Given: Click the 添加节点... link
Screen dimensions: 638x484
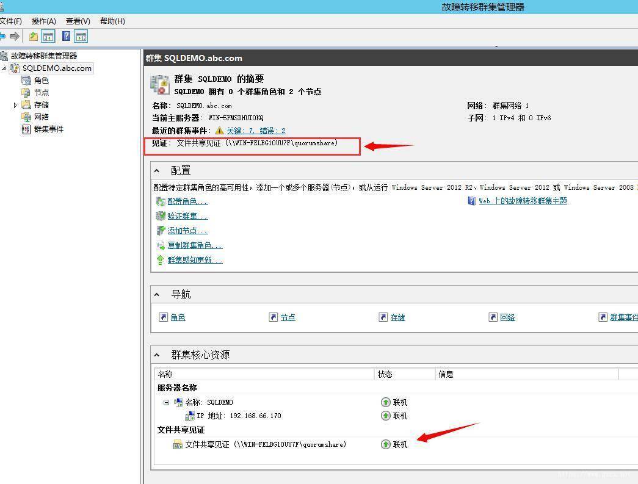Looking at the screenshot, I should pos(187,231).
